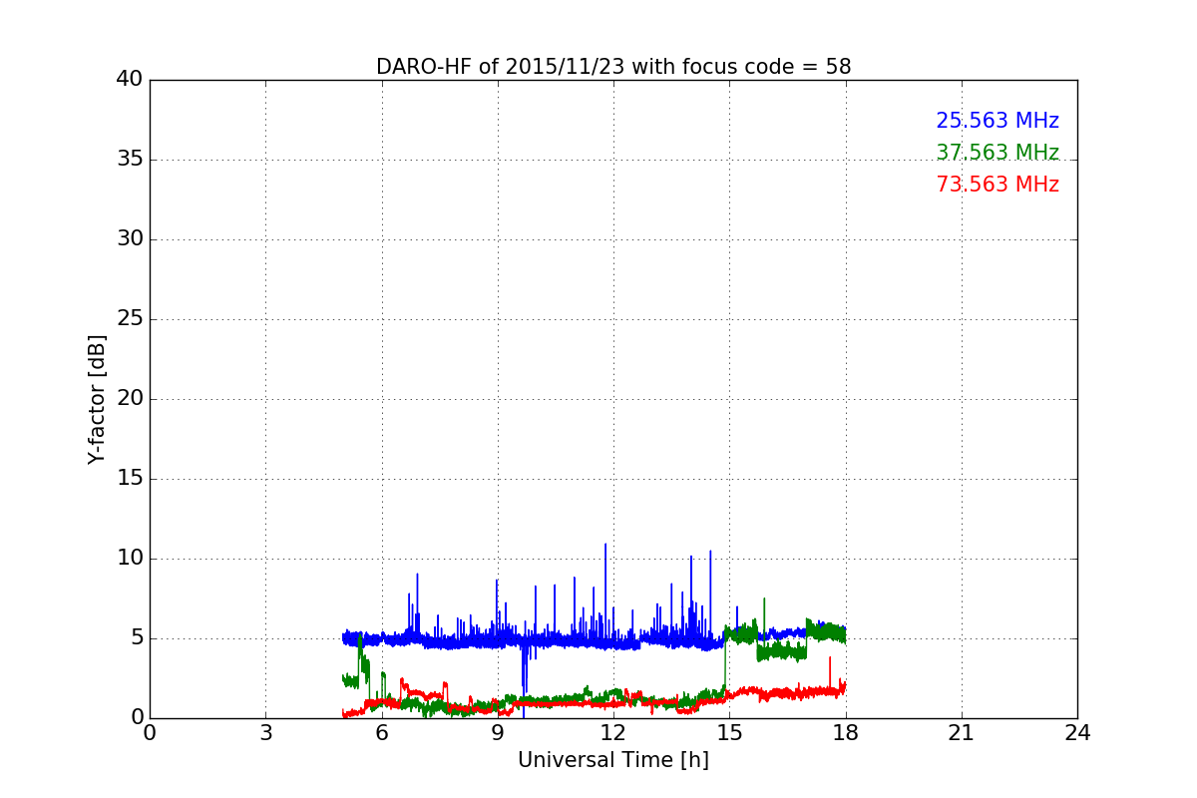The height and width of the screenshot is (798, 1197).
Task: Click y-axis tick value 15
Action: point(130,479)
